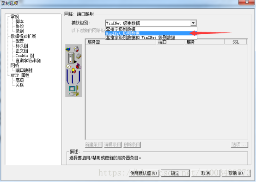The width and height of the screenshot is (256, 182).
Task: Close the 录制选项 dialog window
Action: [247, 2]
